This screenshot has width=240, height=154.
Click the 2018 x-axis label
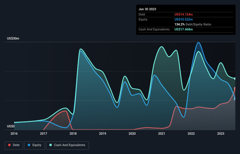tap(73, 134)
